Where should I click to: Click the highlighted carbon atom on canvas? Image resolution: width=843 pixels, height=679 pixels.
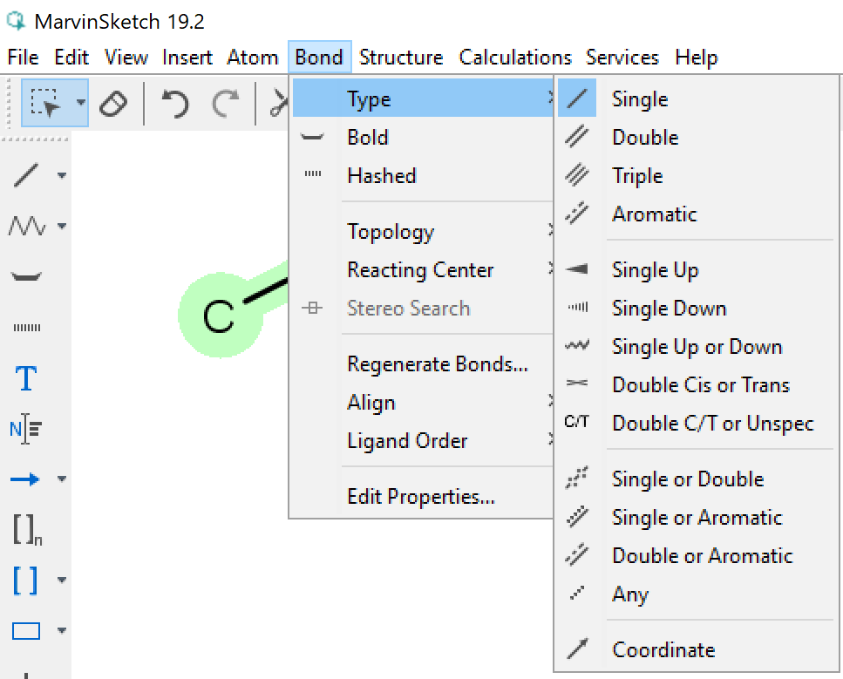click(219, 317)
